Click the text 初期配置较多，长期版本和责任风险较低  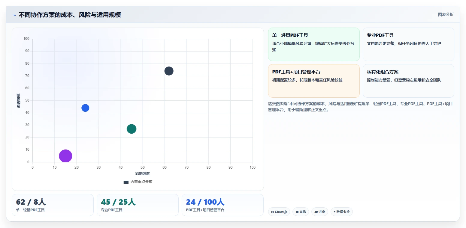(x=307, y=80)
